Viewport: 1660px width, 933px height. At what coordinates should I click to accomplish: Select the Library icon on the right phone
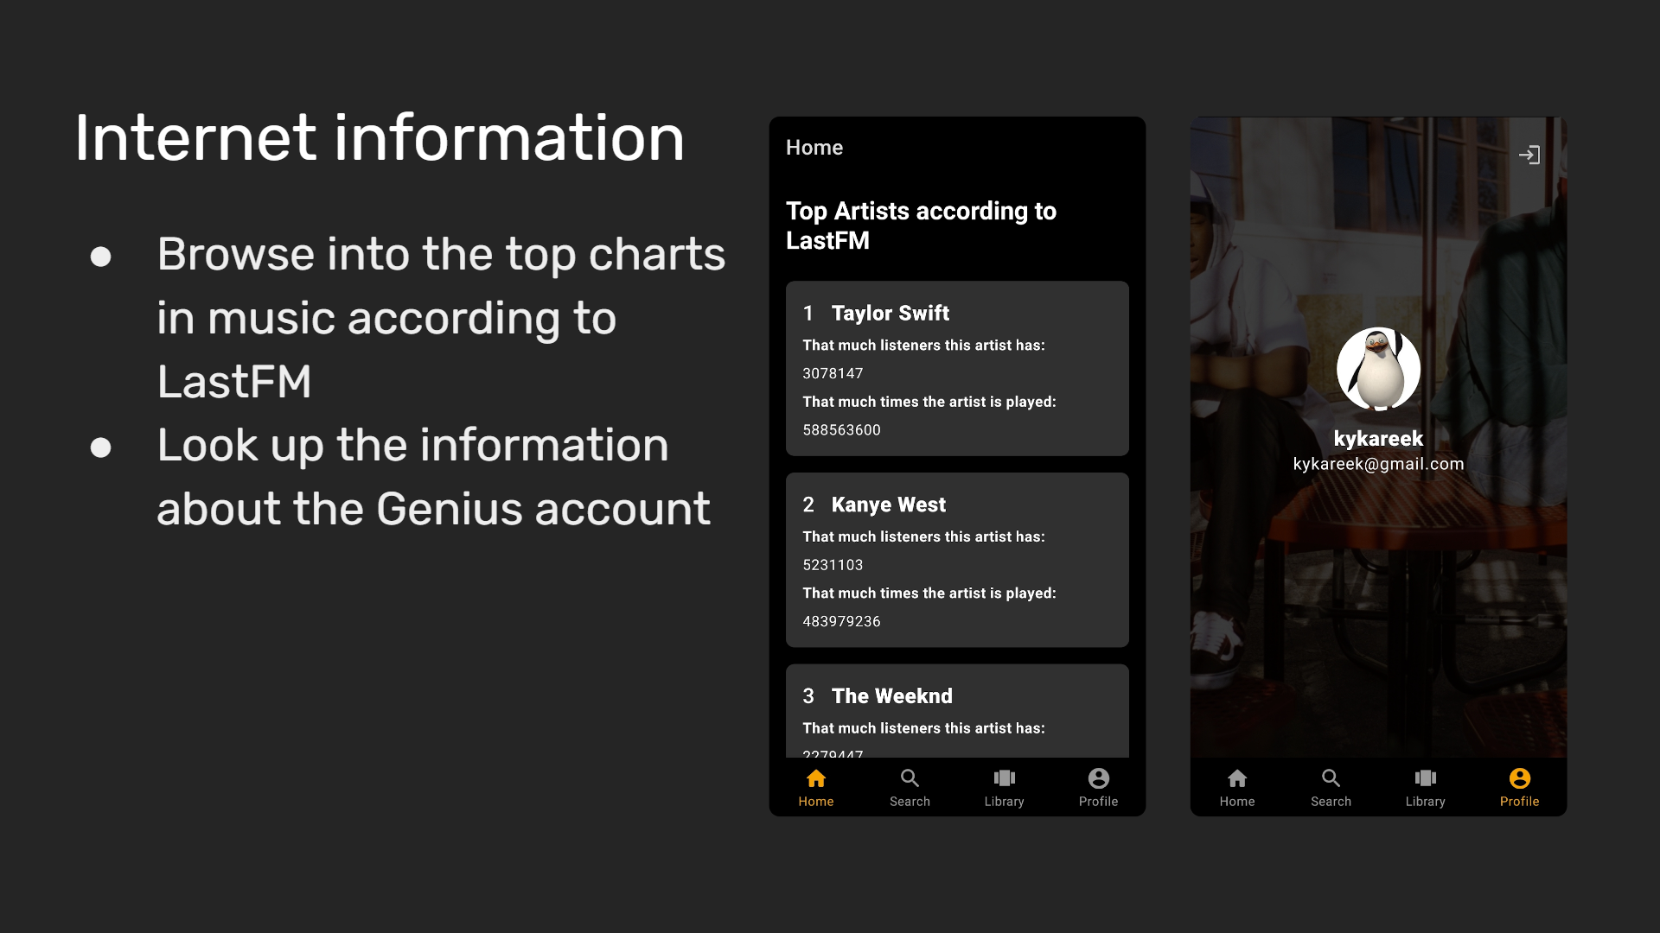coord(1425,778)
